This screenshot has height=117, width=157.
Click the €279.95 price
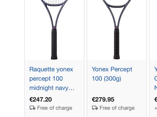coord(103,99)
